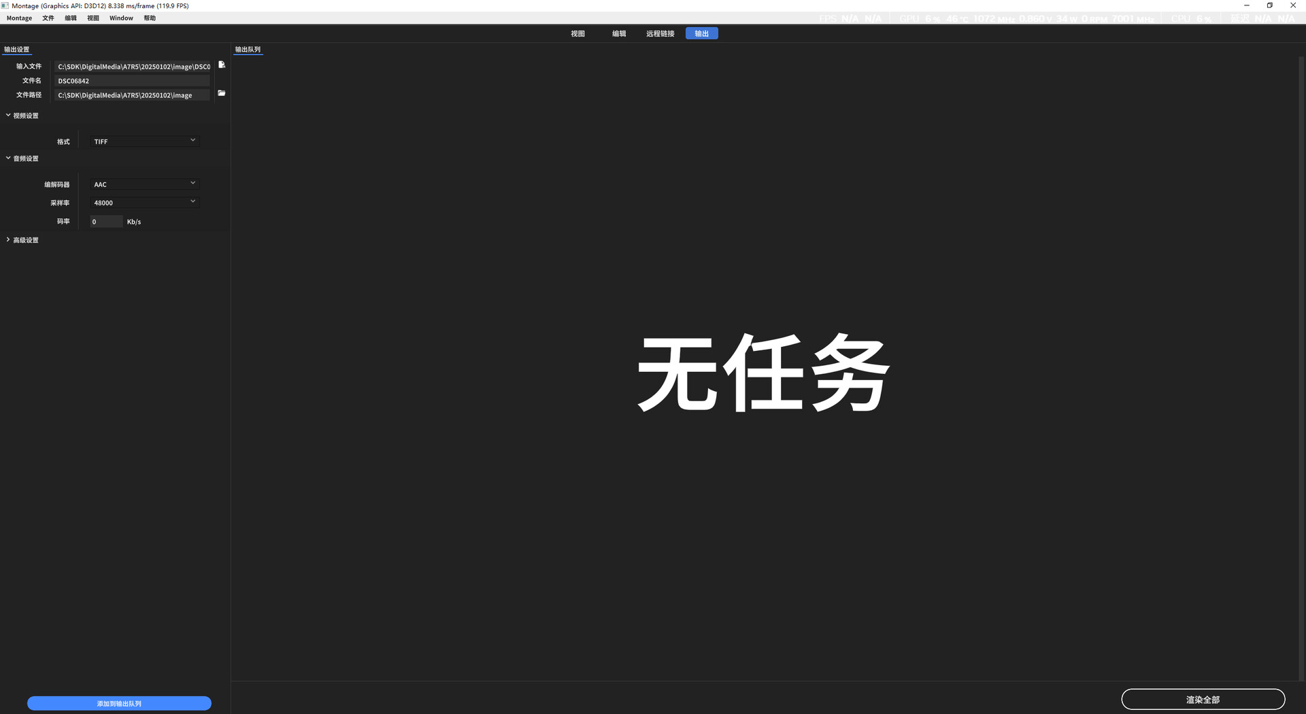The width and height of the screenshot is (1306, 714).
Task: Click the 添加到输出队列 button
Action: [119, 703]
